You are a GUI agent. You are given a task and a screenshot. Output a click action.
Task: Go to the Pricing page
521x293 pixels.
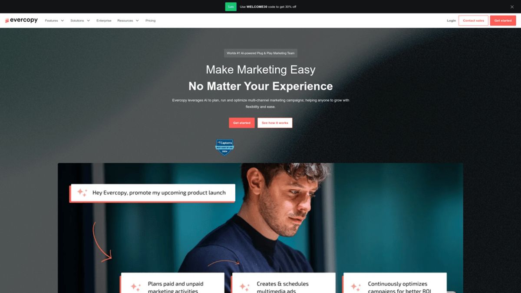pos(150,20)
